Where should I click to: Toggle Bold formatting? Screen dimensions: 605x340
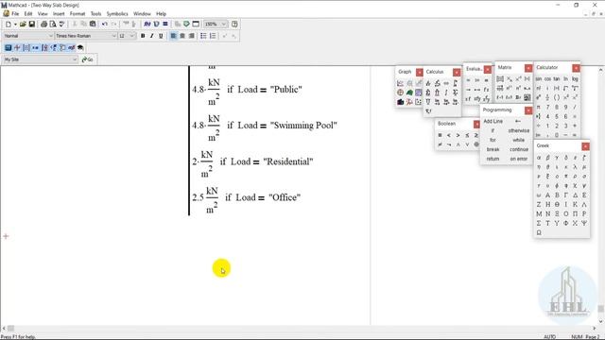click(143, 36)
